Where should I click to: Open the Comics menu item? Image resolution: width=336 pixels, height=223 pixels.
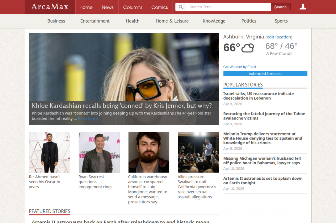[x=159, y=7]
